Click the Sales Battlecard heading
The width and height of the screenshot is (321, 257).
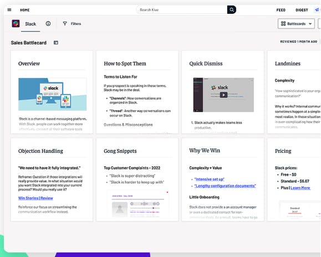click(x=29, y=43)
